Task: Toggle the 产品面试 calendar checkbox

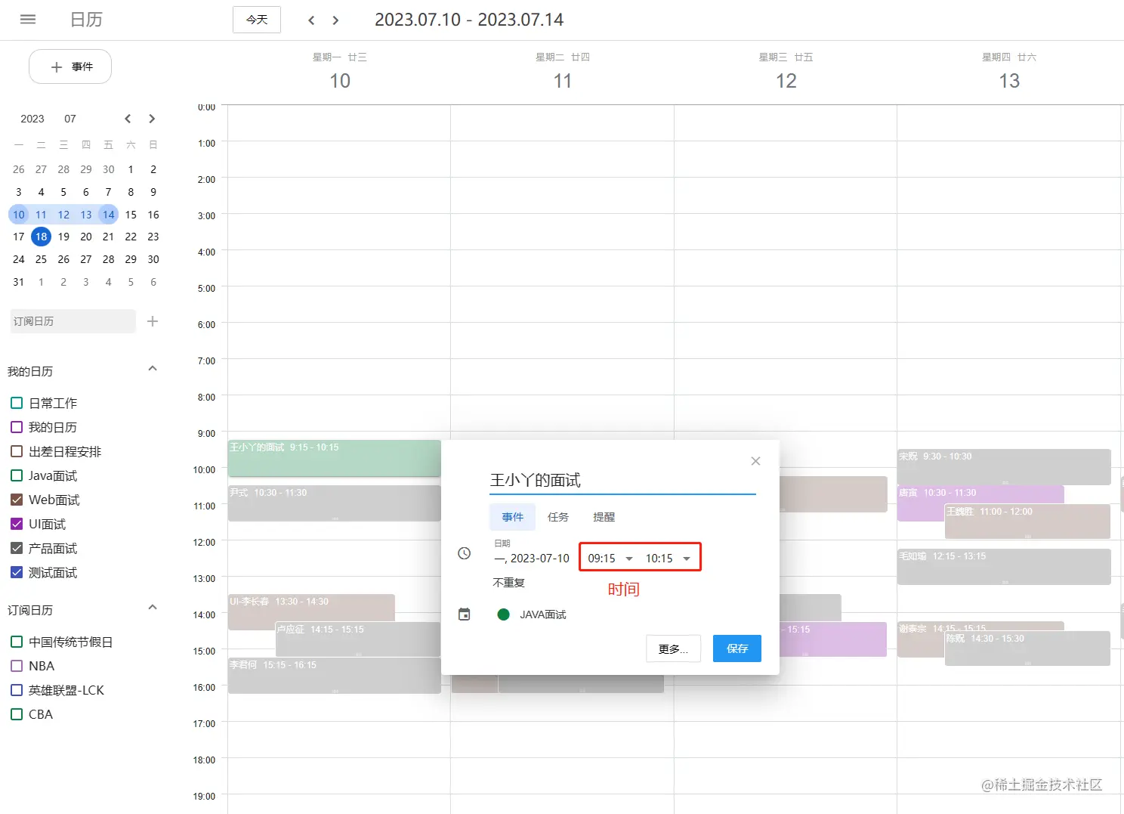Action: [x=17, y=548]
